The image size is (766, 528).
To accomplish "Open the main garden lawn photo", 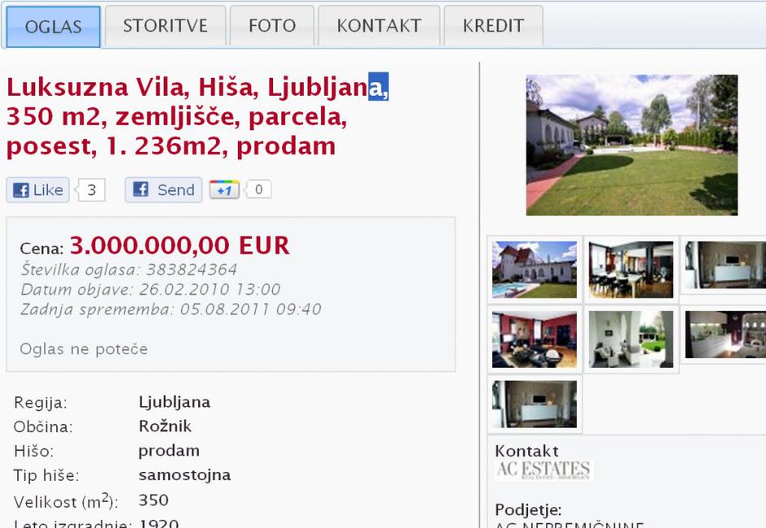I will pyautogui.click(x=632, y=145).
